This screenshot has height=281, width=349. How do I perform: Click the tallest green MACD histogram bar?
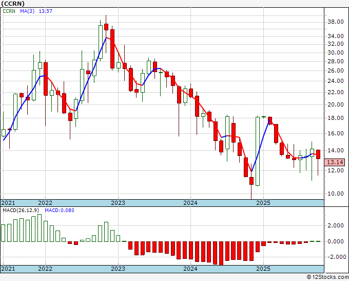coord(40,228)
